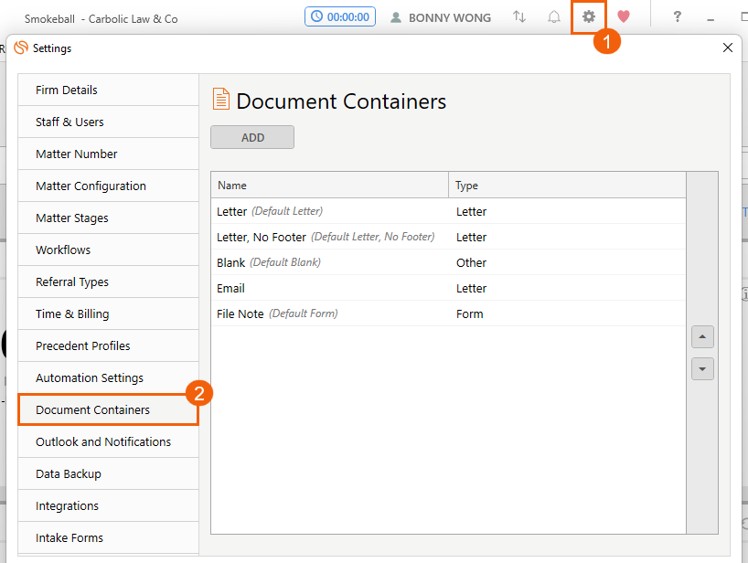The width and height of the screenshot is (748, 563).
Task: Select Automation Settings in the sidebar
Action: coord(90,378)
